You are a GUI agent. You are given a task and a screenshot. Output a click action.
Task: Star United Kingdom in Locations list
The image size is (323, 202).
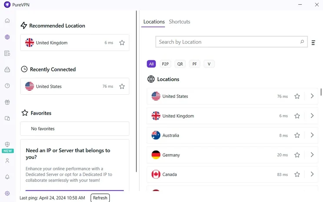click(x=297, y=116)
